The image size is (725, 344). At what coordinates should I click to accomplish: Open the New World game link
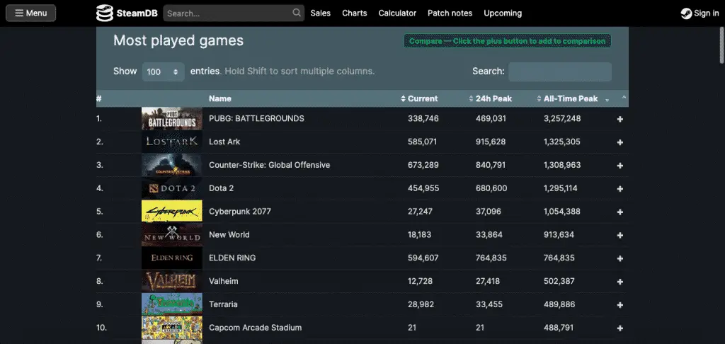pyautogui.click(x=229, y=234)
